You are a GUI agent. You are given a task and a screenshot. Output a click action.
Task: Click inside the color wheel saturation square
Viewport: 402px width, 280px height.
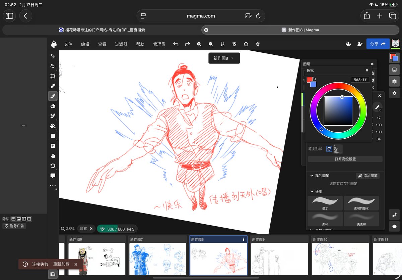pos(338,111)
